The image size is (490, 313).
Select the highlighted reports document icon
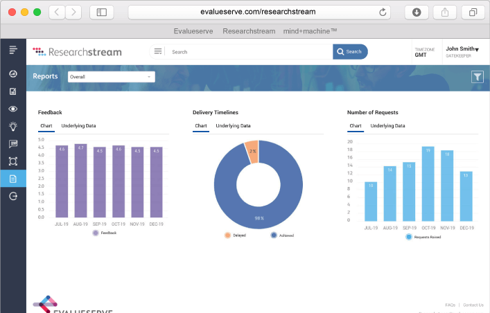(x=13, y=179)
